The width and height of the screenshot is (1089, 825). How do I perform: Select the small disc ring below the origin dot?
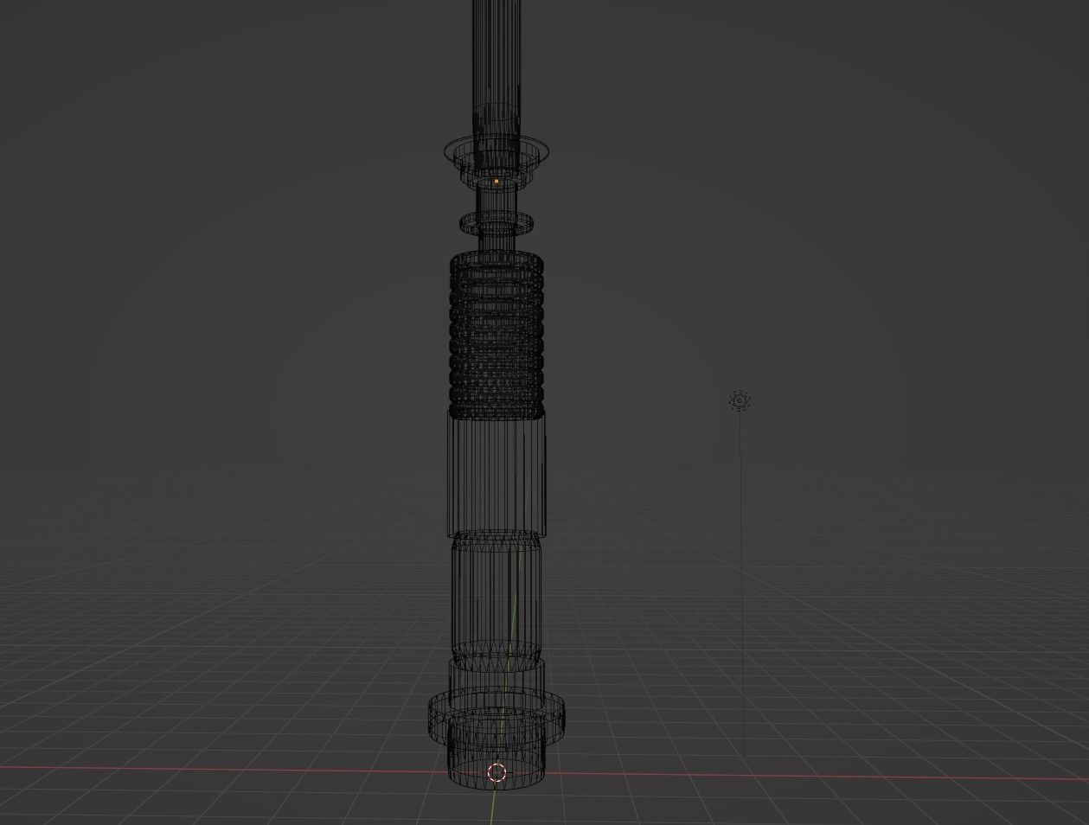[496, 224]
